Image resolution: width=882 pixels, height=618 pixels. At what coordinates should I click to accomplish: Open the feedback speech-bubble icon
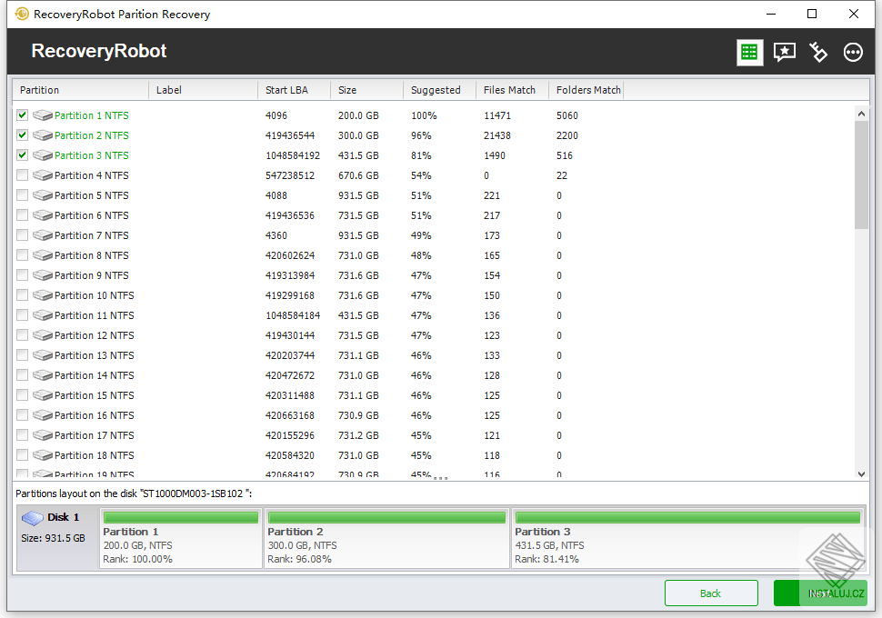(x=783, y=52)
